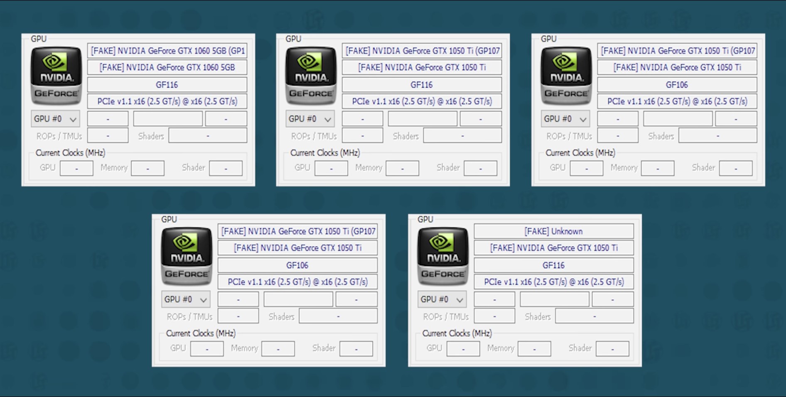Open the GPU #0 dropdown in the top-right panel

(565, 119)
